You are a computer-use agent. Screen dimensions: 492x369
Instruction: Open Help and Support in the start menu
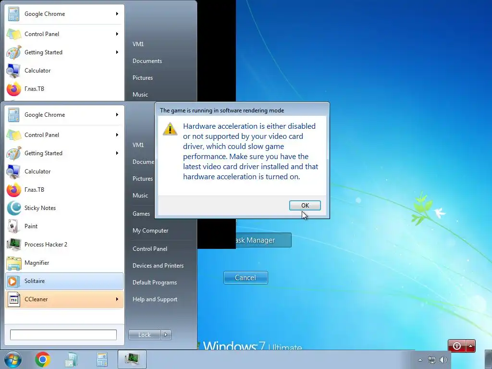(155, 299)
